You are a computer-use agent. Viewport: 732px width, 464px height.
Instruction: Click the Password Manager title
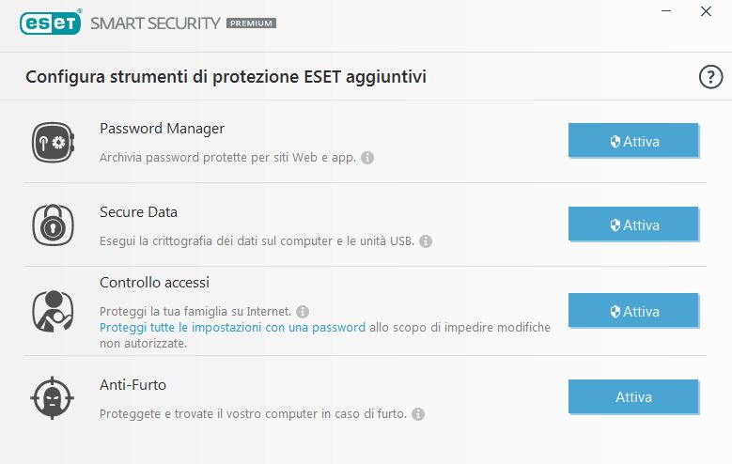coord(162,128)
